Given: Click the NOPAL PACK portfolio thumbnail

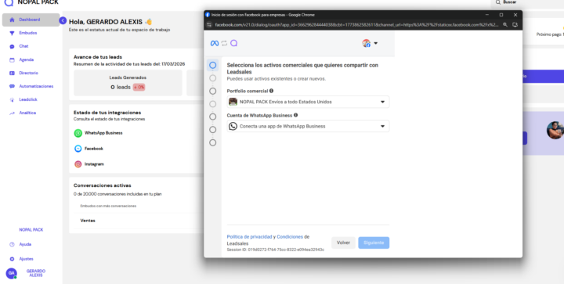Looking at the screenshot, I should pos(233,102).
